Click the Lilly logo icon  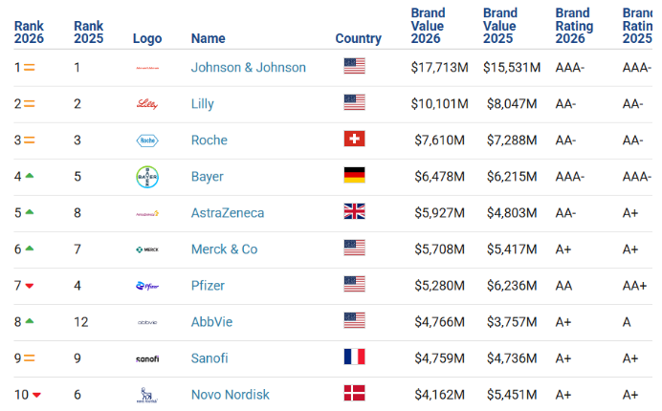click(147, 104)
